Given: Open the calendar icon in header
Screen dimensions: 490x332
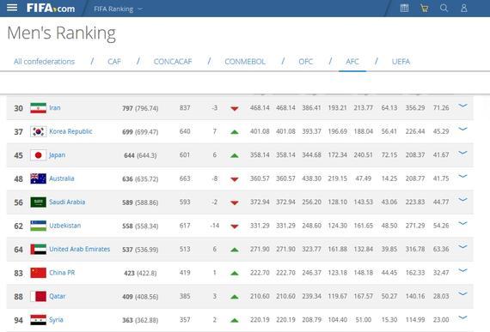Looking at the screenshot, I should (x=404, y=8).
